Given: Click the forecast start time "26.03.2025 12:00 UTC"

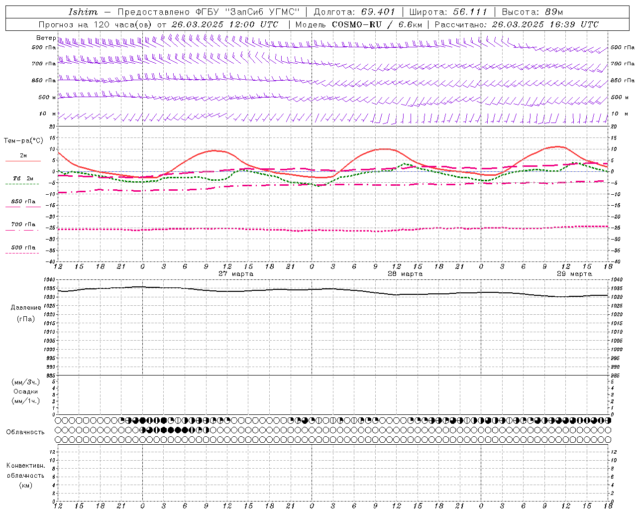Looking at the screenshot, I should coord(225,24).
